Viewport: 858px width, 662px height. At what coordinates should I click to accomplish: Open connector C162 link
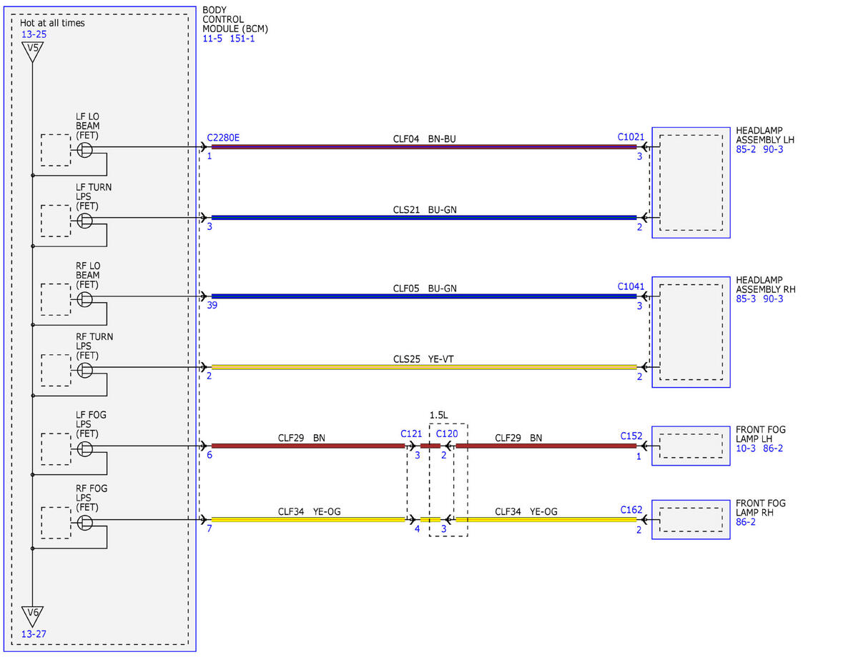pos(631,510)
